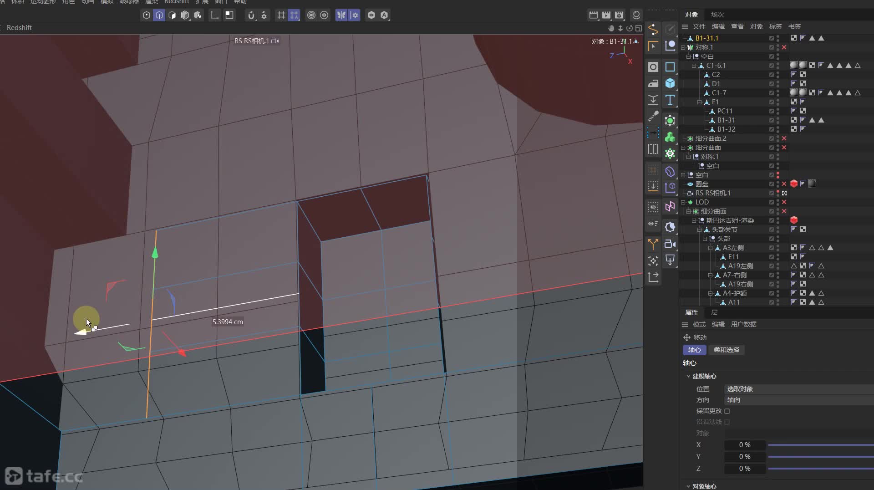
Task: Toggle layer checkbox for C1-6.1 row
Action: [x=772, y=66]
